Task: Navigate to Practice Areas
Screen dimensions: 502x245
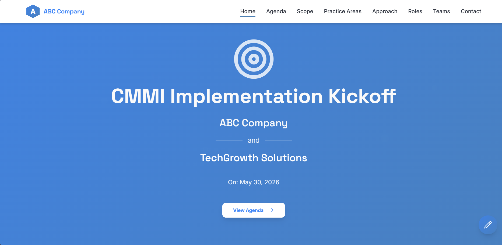Action: pyautogui.click(x=342, y=11)
